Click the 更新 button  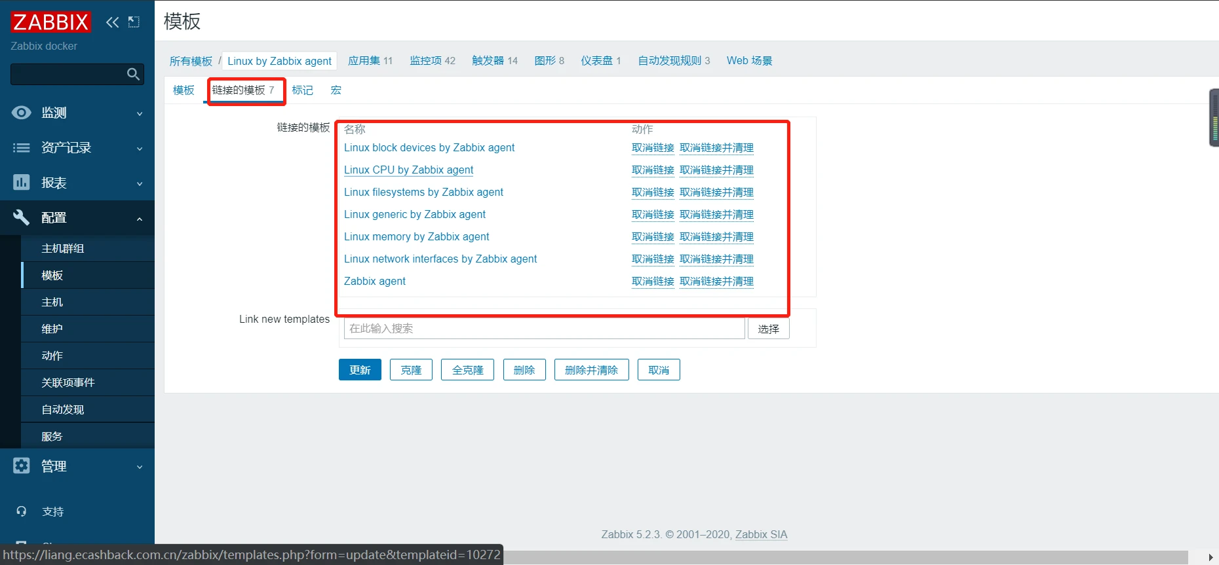click(x=360, y=370)
